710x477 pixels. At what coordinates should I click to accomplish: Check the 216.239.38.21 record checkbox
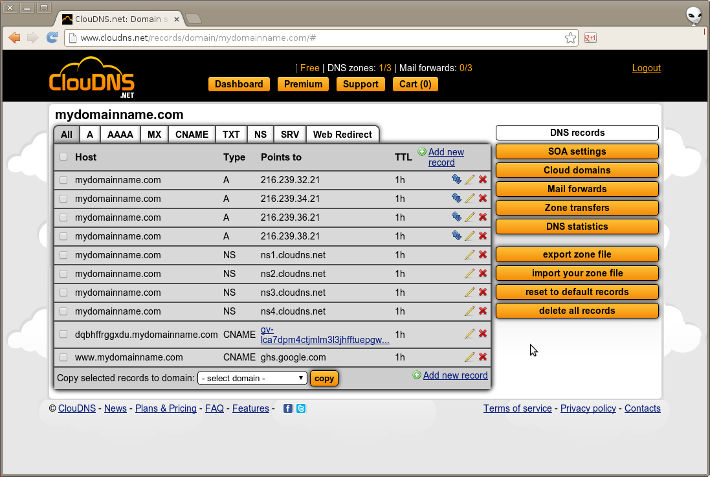pyautogui.click(x=63, y=236)
